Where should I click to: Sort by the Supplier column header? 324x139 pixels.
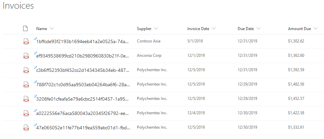click(144, 29)
